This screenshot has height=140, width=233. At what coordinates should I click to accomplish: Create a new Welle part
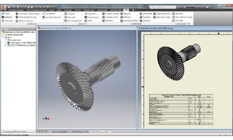point(88,21)
